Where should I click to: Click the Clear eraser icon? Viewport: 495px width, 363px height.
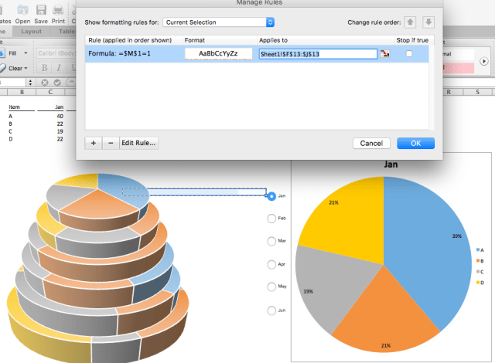point(3,68)
